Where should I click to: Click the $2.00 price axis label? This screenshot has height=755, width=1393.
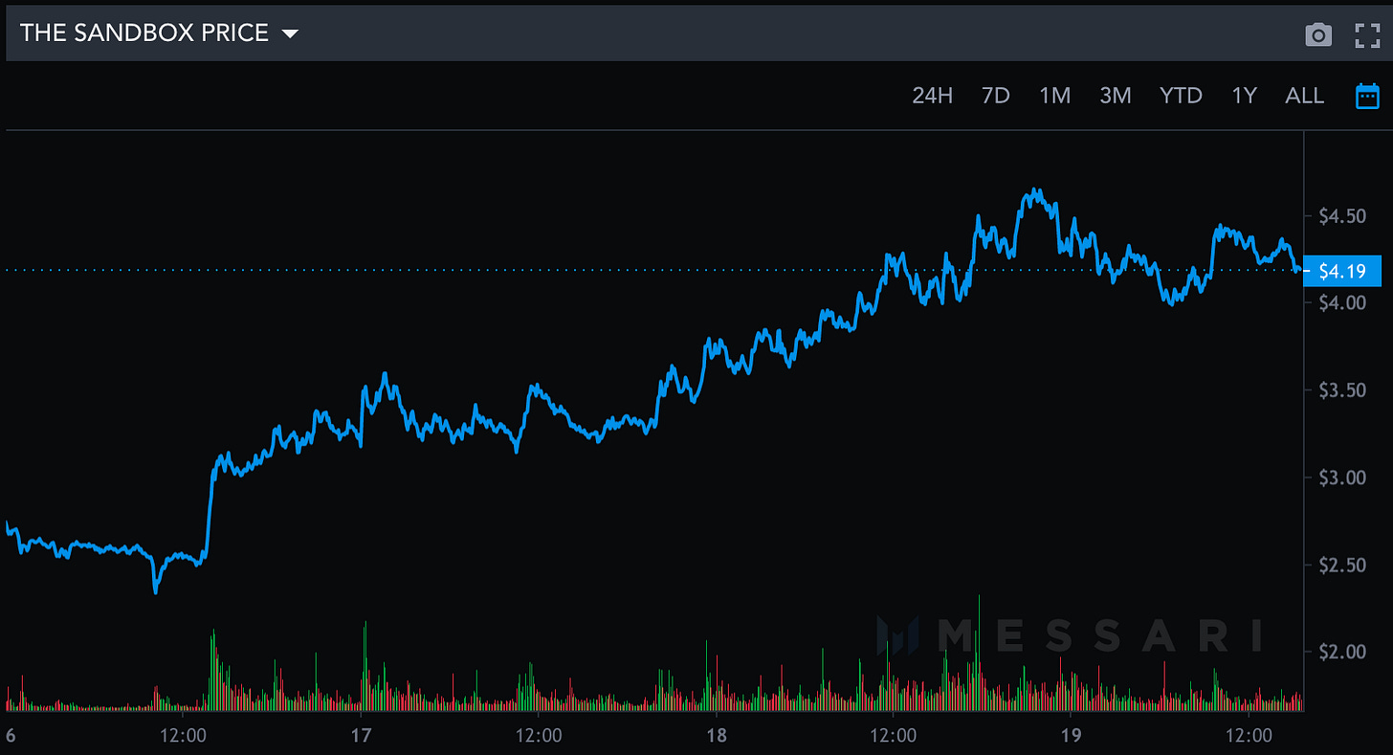[1341, 653]
